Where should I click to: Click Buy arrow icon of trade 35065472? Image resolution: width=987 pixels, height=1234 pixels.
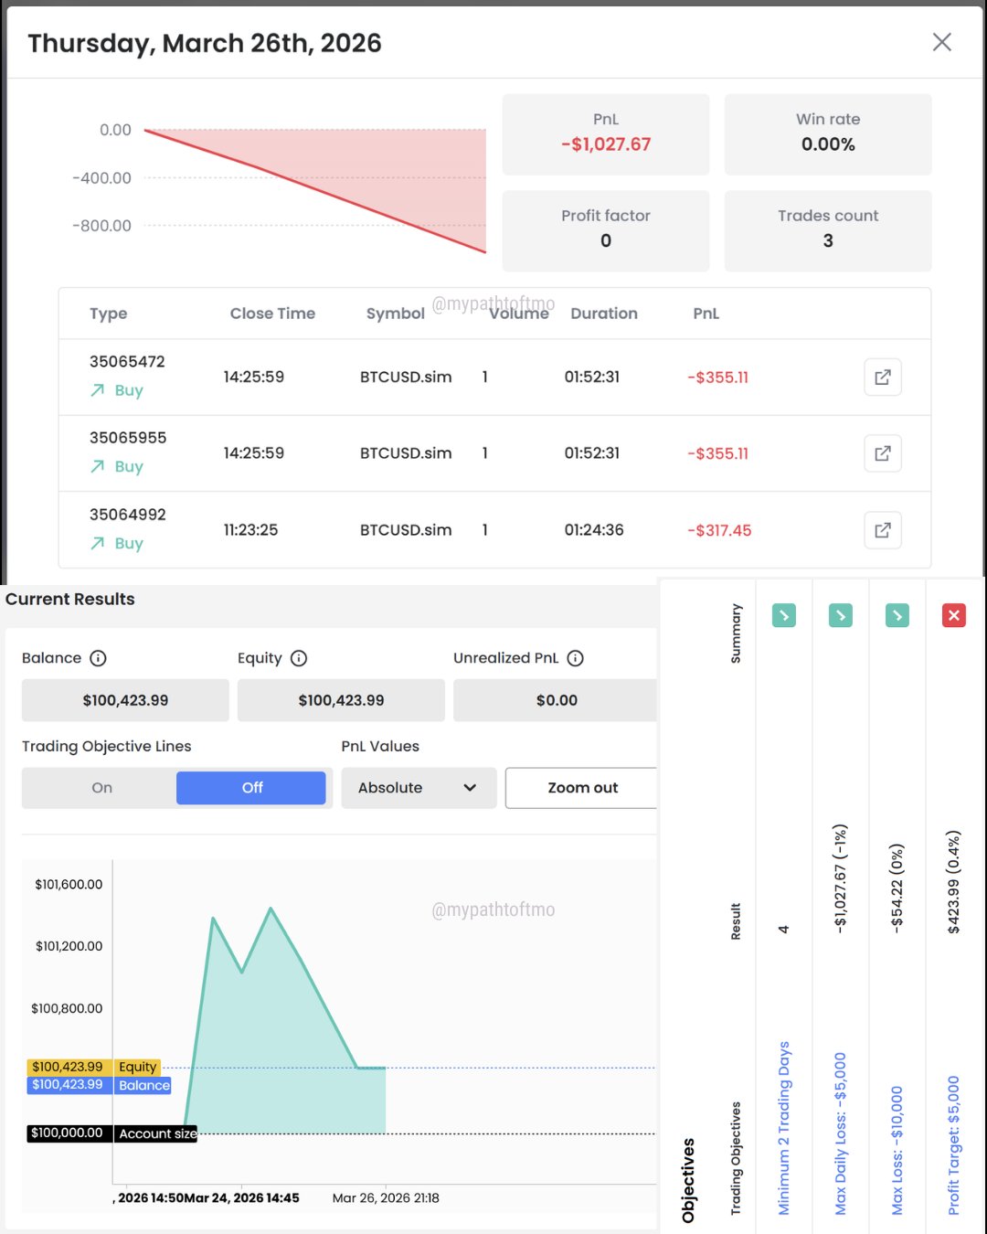98,390
